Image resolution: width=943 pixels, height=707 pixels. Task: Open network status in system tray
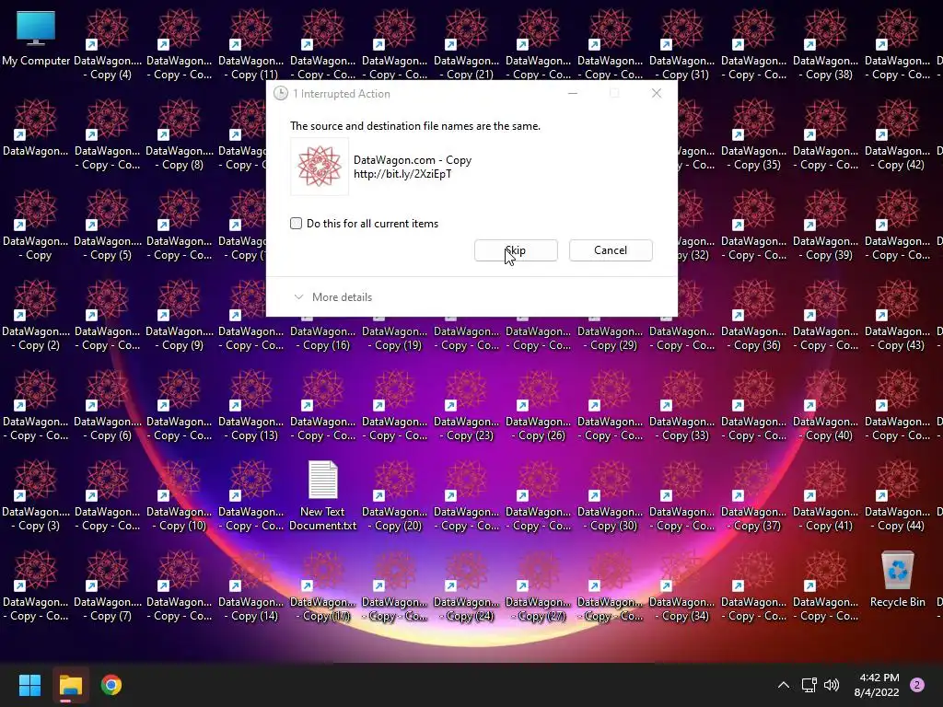pos(809,685)
